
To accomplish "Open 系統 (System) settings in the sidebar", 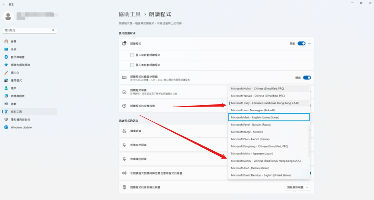I will tap(30, 49).
